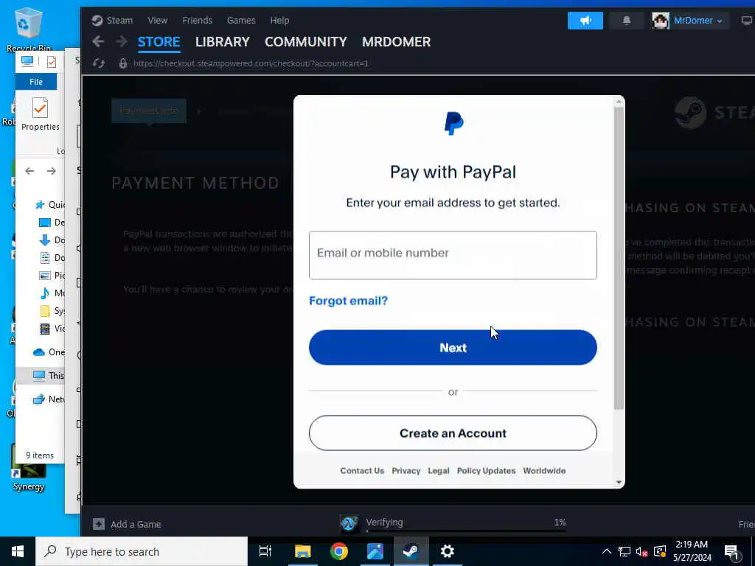This screenshot has width=755, height=566.
Task: Open Task View on the taskbar
Action: click(265, 551)
